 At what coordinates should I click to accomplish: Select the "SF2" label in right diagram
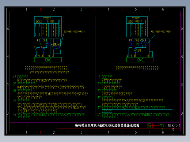[x=137, y=40]
